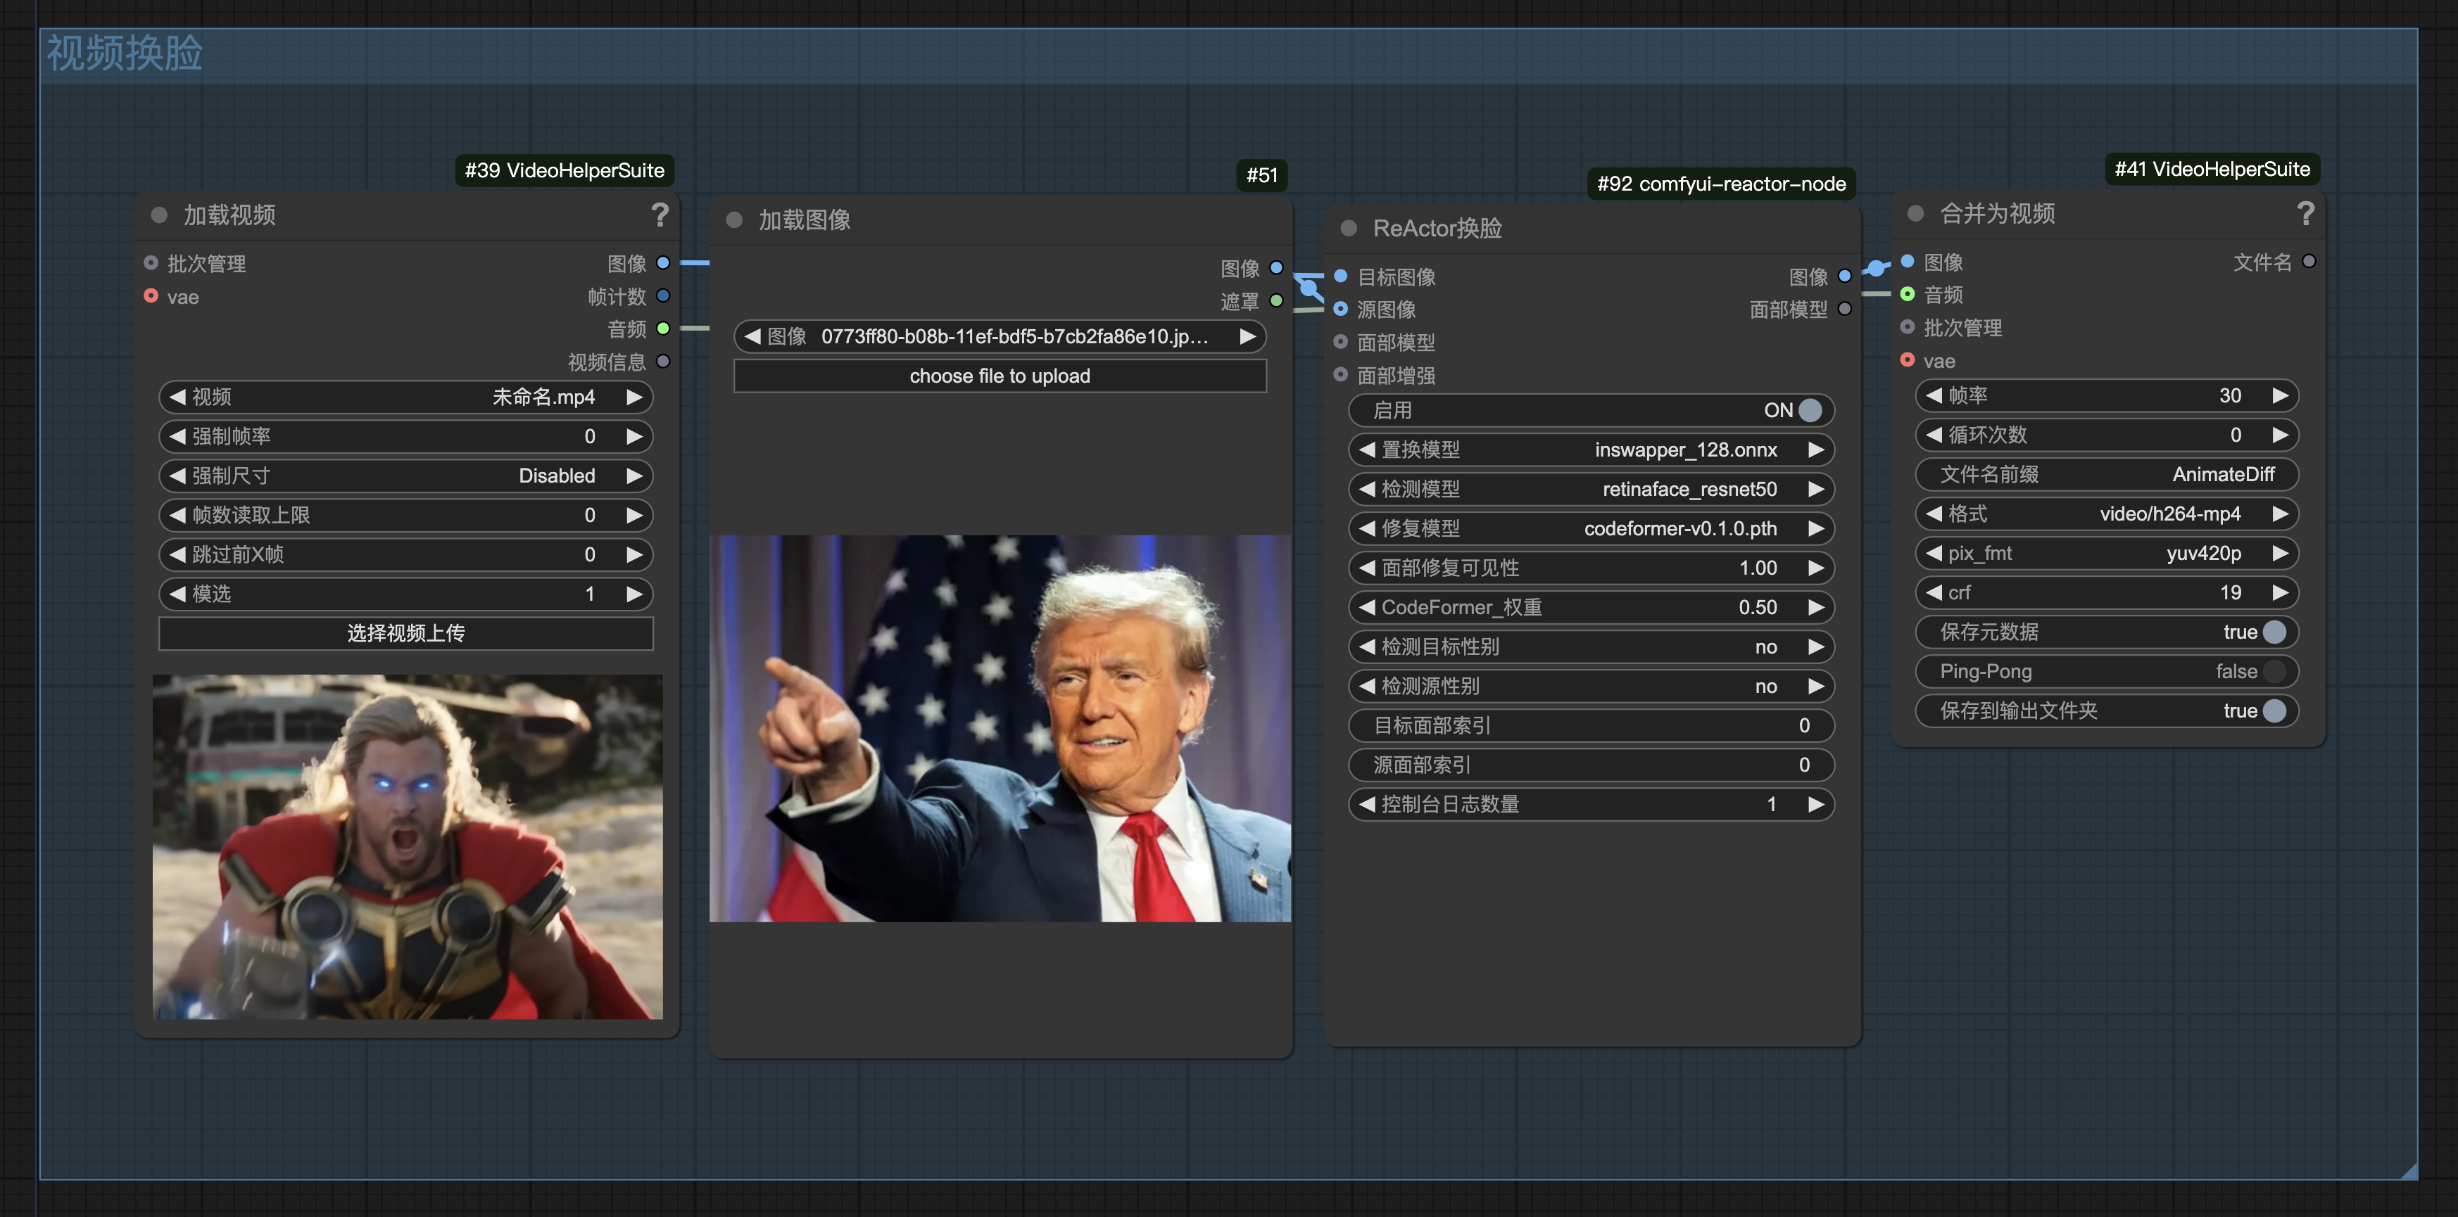Collapse the ReActor换脸 node via its title dot
The width and height of the screenshot is (2458, 1217).
click(x=1348, y=228)
